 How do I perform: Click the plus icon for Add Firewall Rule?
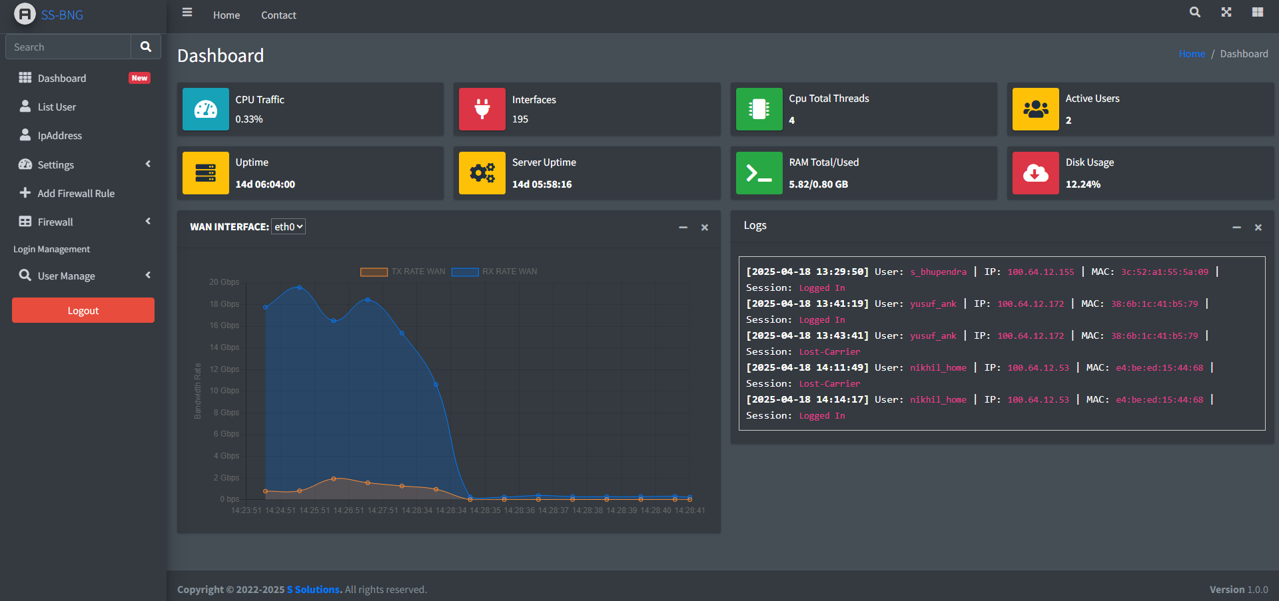pos(25,192)
